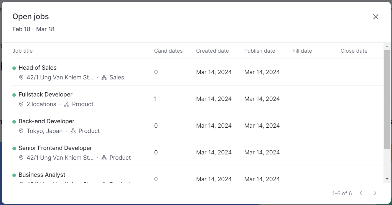Open the Business Analyst job
Viewport: 392px width, 205px height.
coord(42,175)
